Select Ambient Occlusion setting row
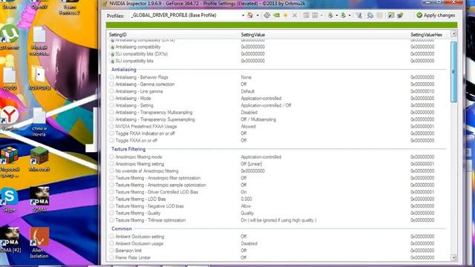 coord(278,237)
